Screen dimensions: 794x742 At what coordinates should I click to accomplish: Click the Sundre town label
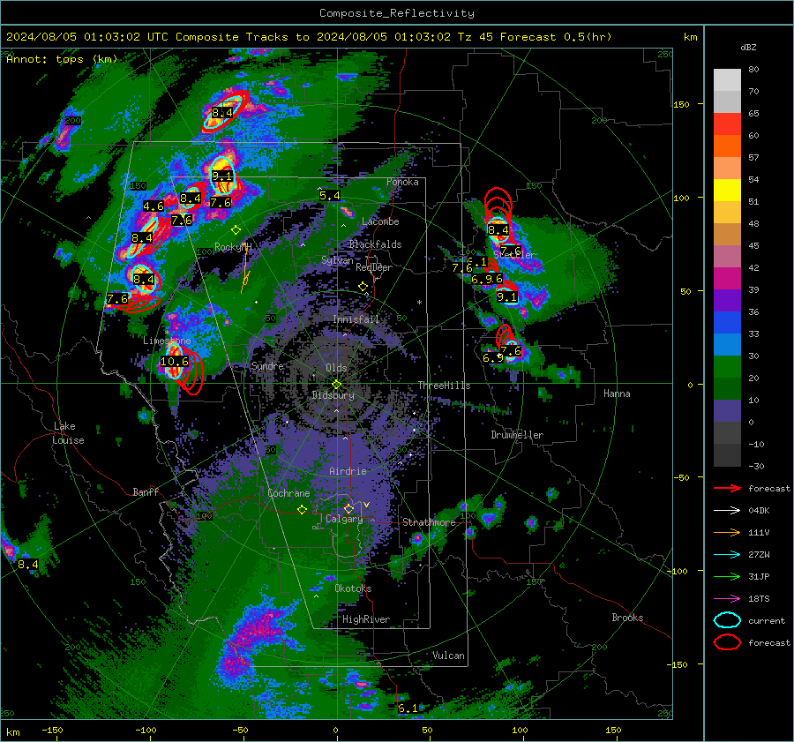(x=268, y=366)
